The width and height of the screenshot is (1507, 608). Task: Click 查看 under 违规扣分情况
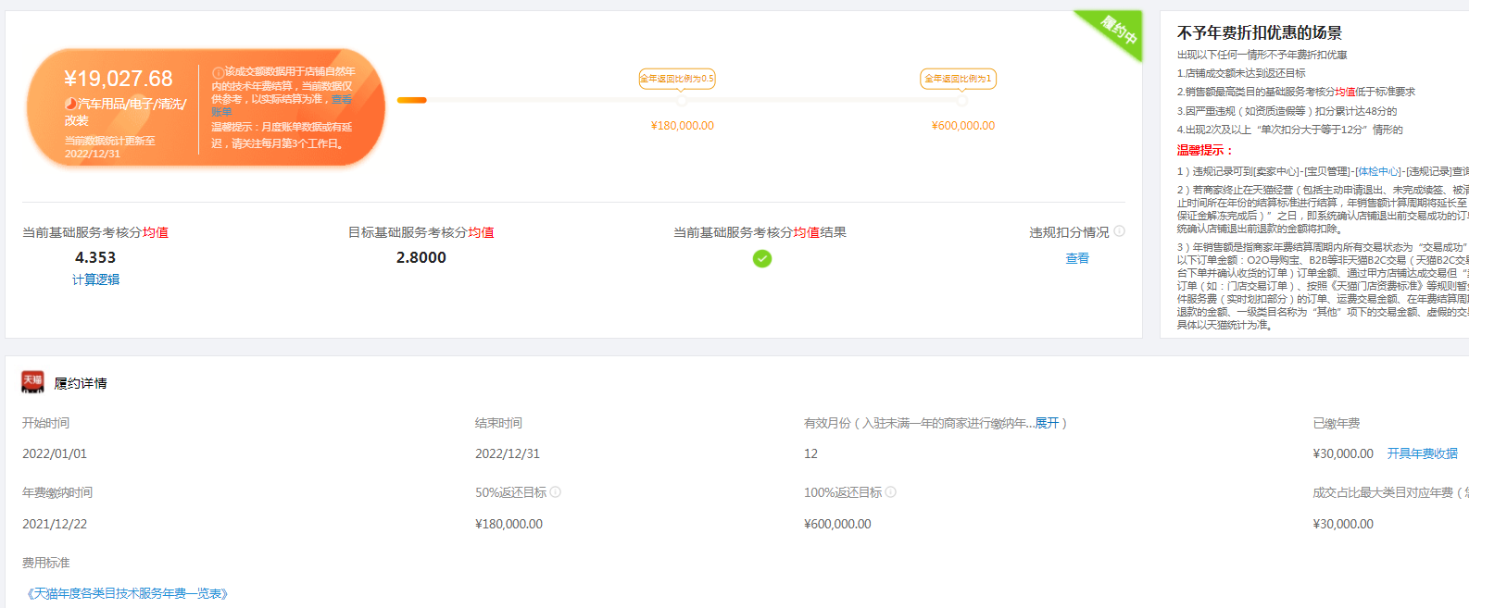[x=1077, y=258]
